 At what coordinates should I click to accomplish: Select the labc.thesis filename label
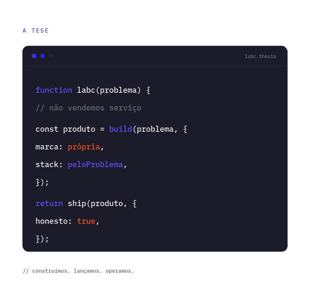tap(260, 57)
